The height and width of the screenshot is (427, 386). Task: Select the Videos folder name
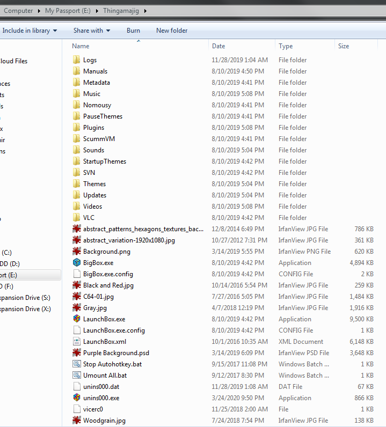click(92, 207)
